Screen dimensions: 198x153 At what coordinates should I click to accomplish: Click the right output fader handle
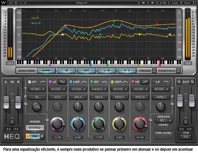192,101
